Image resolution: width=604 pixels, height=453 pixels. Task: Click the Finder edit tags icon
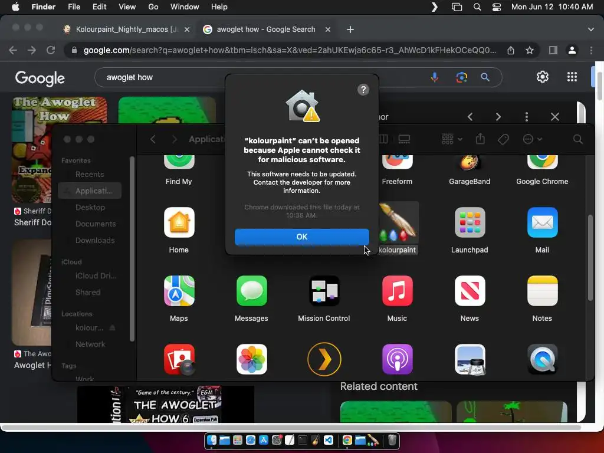(503, 139)
